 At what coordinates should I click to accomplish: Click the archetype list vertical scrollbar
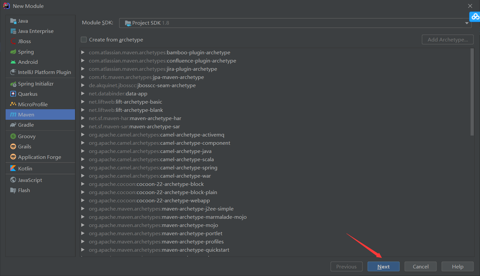click(x=472, y=92)
